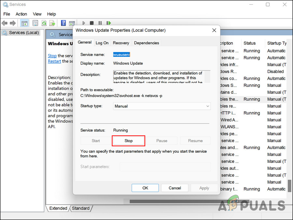Image resolution: width=293 pixels, height=220 pixels.
Task: Click the Start parameters input field
Action: (165, 167)
